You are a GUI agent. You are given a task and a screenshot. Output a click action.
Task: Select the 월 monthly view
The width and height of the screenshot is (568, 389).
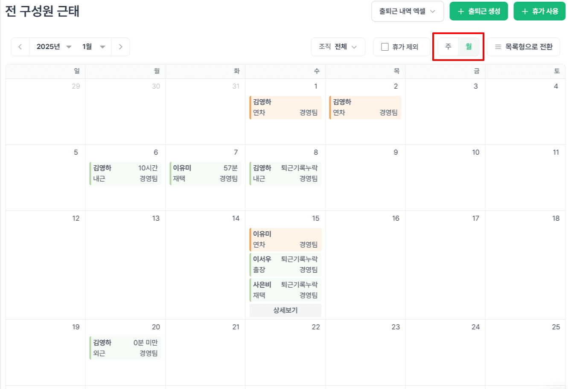pyautogui.click(x=468, y=47)
